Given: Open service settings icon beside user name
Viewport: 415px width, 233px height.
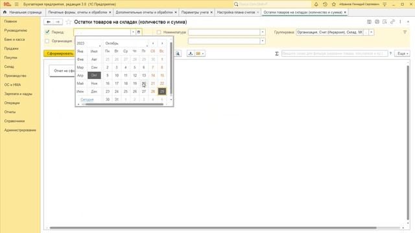Looking at the screenshot, I should coord(385,5).
